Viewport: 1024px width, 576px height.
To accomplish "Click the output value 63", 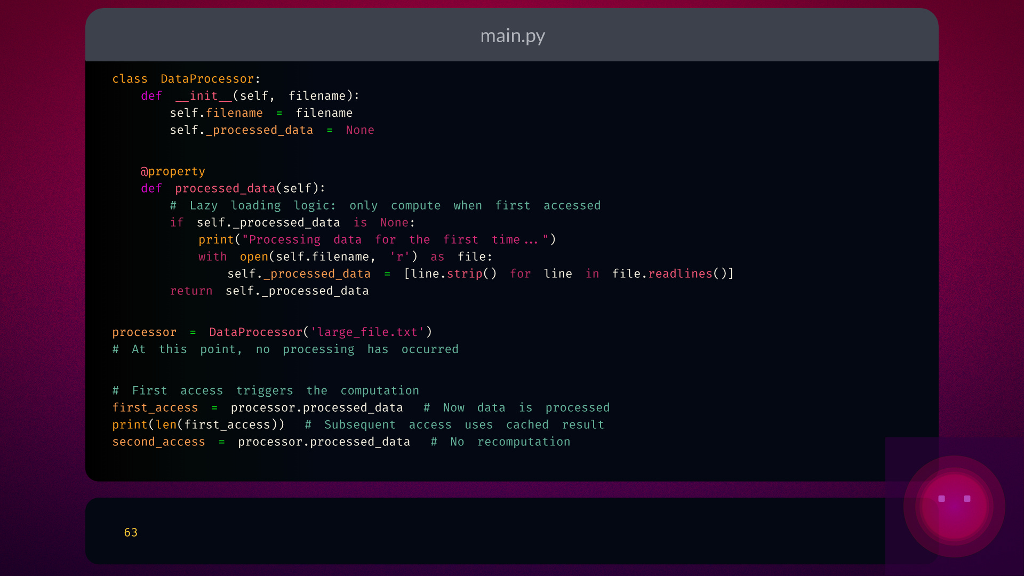I will click(x=131, y=532).
